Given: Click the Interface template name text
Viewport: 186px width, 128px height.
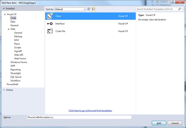Looking at the screenshot, I should point(60,24).
